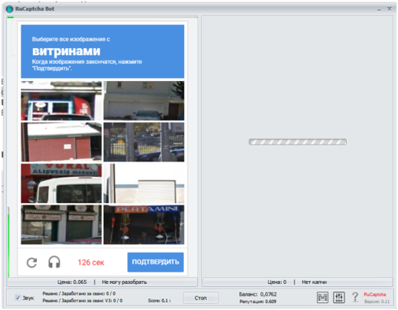Viewport: 398px width, 310px height.
Task: Click the RuCaptcha Bot logo icon in title bar
Action: click(x=10, y=9)
